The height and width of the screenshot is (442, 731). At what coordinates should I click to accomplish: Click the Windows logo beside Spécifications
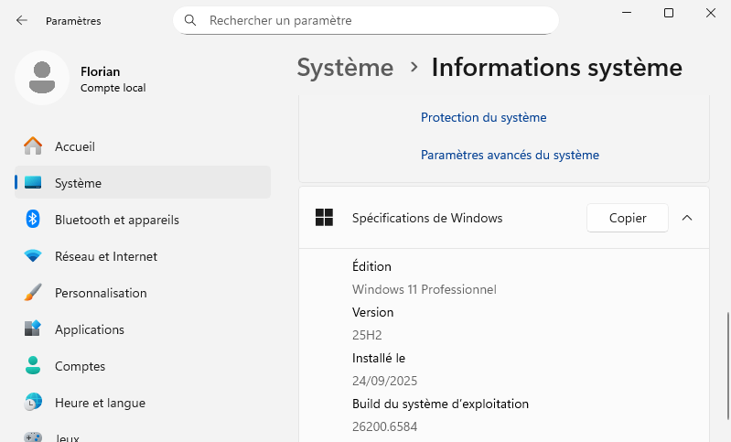324,218
